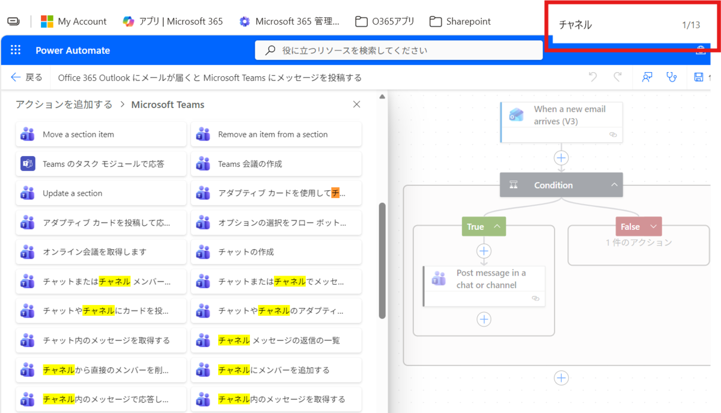Viewport: 721px width, 413px height.
Task: Click Teams icon beside アダプティブ カードを使用して
Action: tap(203, 193)
